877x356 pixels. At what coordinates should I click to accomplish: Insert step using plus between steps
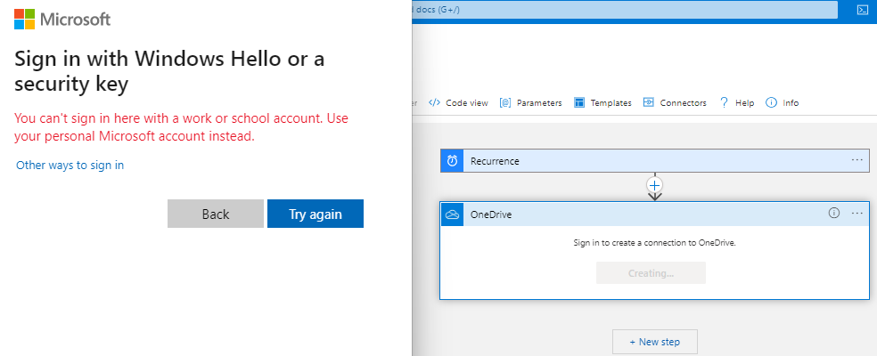pos(654,184)
